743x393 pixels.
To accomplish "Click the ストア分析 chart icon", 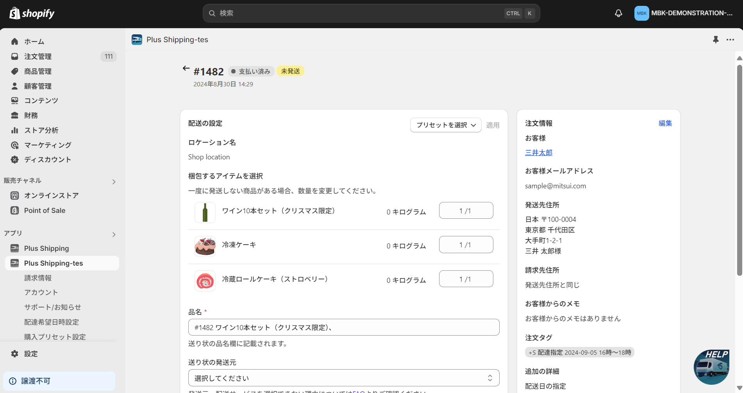I will (x=15, y=130).
